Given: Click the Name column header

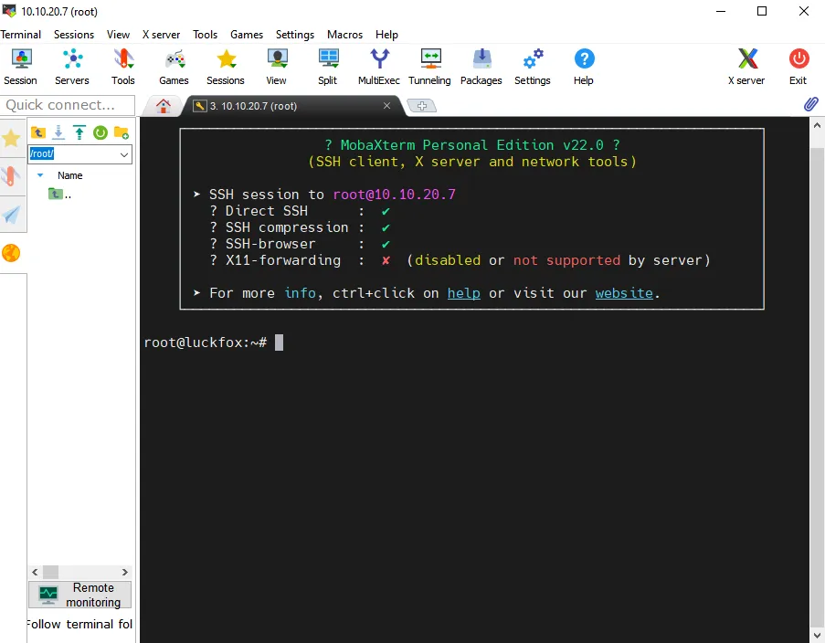Looking at the screenshot, I should (70, 175).
